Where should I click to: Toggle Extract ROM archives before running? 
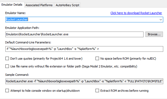click(97, 91)
